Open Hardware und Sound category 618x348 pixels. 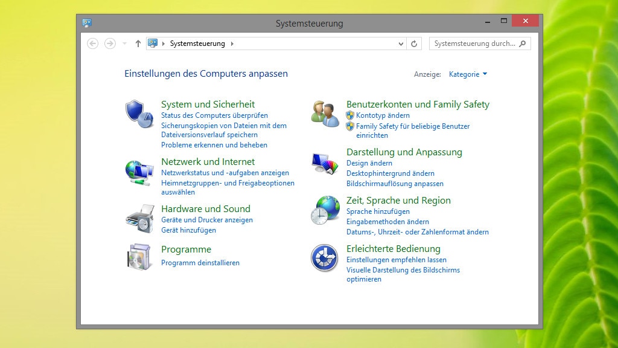[206, 208]
